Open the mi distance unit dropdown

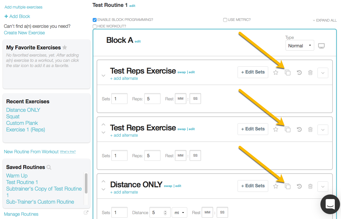point(179,212)
